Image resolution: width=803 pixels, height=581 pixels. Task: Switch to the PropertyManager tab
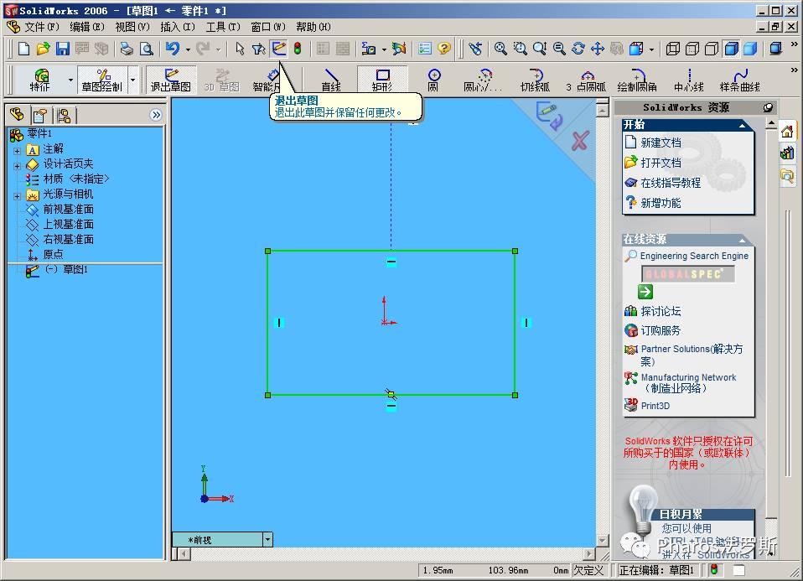(40, 115)
